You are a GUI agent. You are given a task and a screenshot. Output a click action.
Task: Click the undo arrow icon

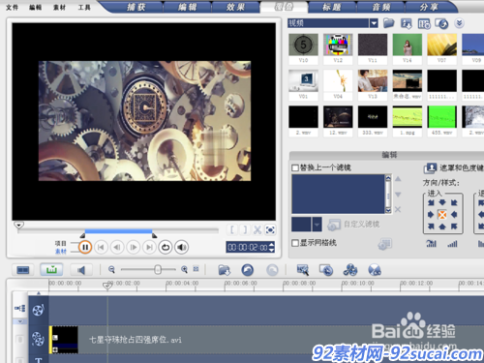point(248,270)
